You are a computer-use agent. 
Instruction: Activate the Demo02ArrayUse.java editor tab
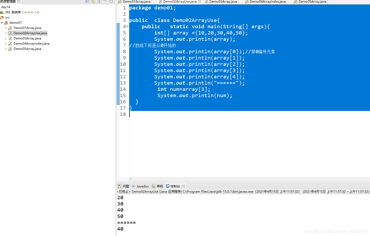(x=180, y=2)
